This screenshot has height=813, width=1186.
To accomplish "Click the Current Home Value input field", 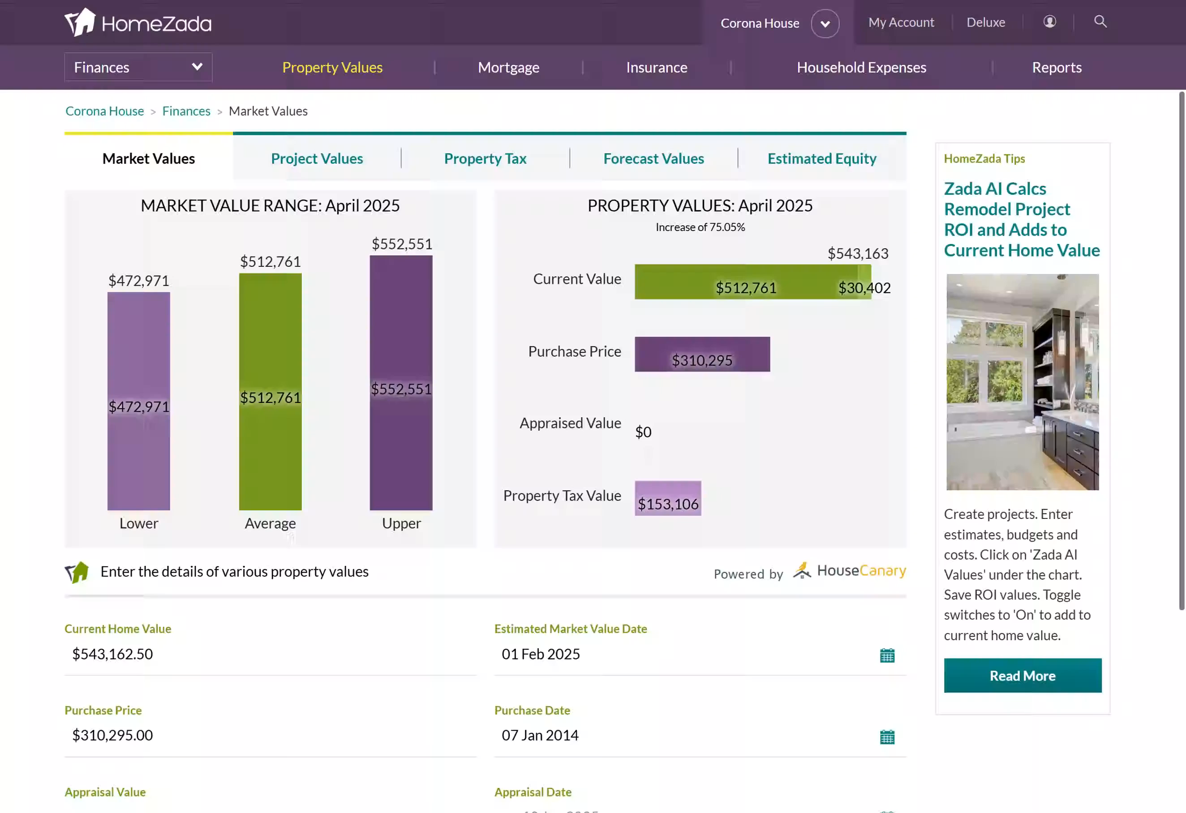I will pos(270,655).
